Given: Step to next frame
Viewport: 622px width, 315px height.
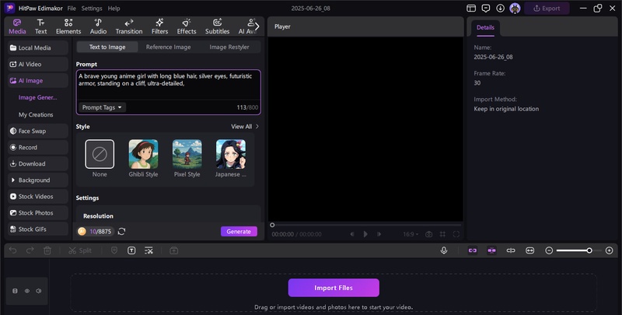Looking at the screenshot, I should (379, 234).
